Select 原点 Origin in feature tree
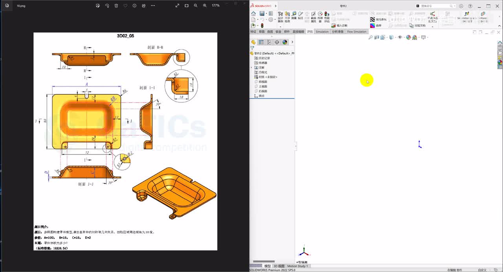The height and width of the screenshot is (272, 503). 259,96
